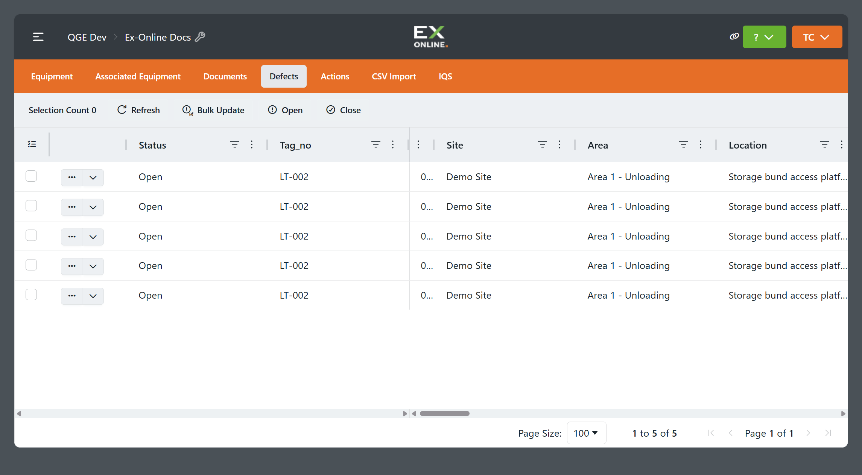This screenshot has height=475, width=862.
Task: Tick the fourth row checkbox
Action: (x=31, y=265)
